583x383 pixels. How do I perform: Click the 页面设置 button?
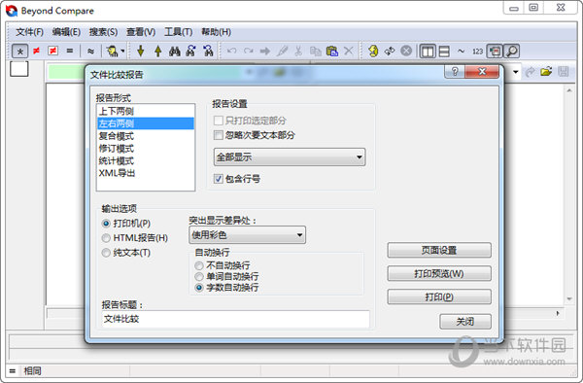439,250
